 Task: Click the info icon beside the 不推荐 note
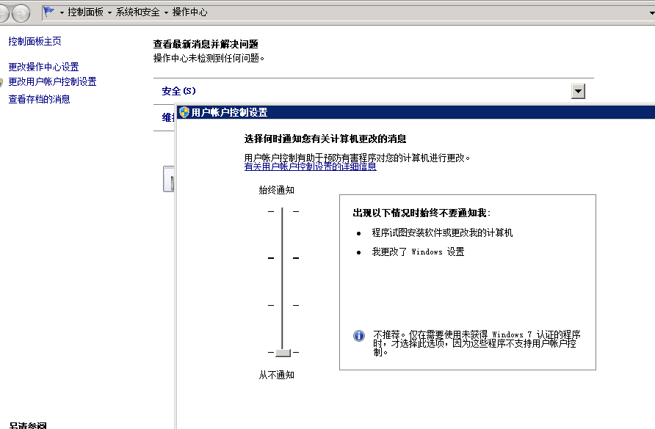click(x=359, y=336)
